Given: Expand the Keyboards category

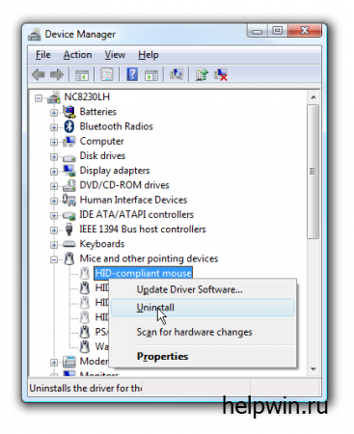Looking at the screenshot, I should pyautogui.click(x=54, y=245).
